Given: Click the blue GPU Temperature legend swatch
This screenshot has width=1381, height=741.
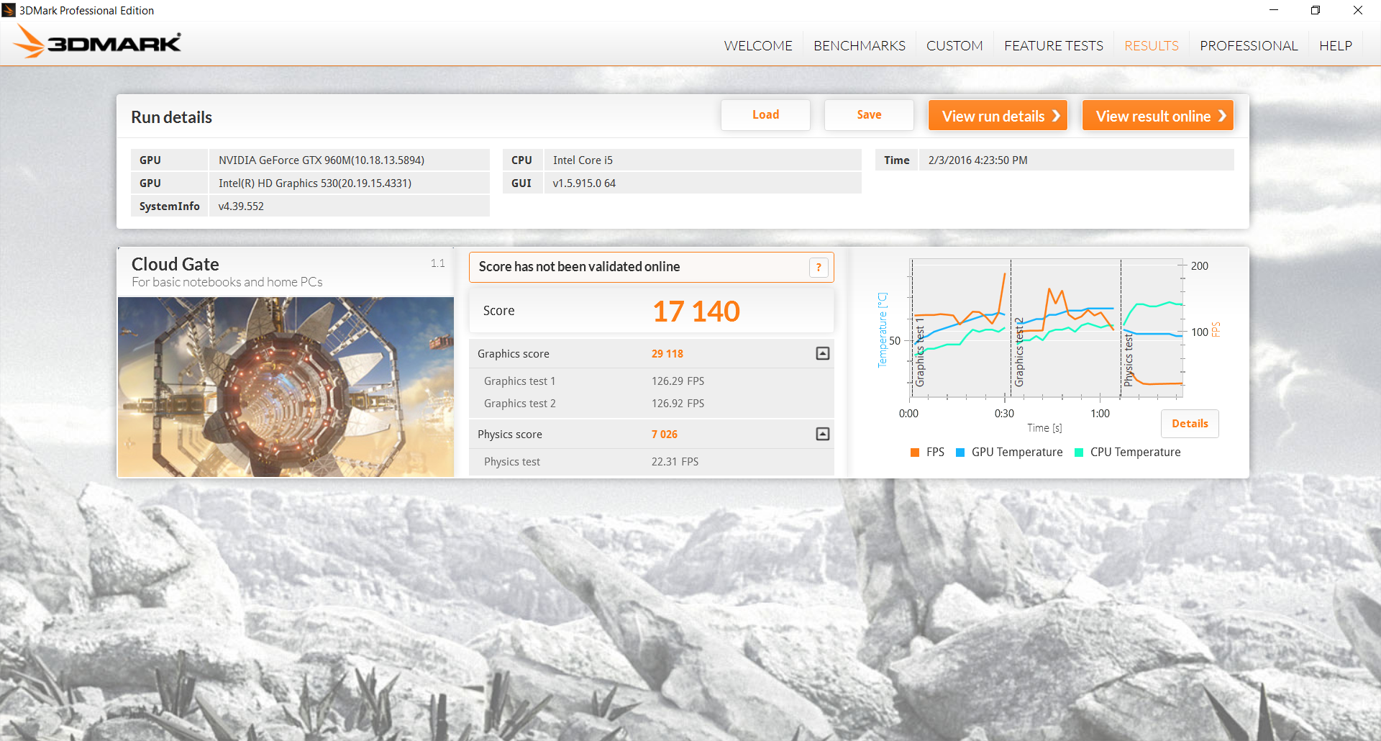Looking at the screenshot, I should 960,453.
